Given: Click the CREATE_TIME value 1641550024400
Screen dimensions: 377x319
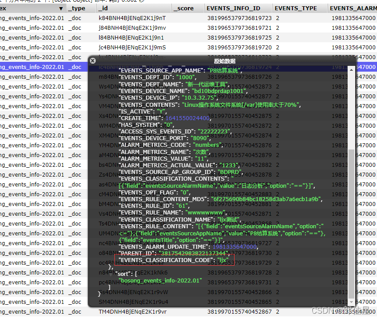Looking at the screenshot, I should click(x=187, y=118).
